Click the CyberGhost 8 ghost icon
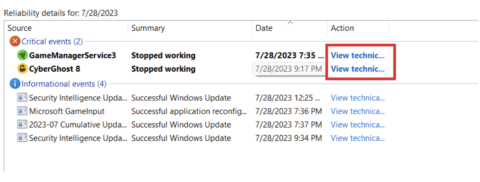 pos(22,69)
